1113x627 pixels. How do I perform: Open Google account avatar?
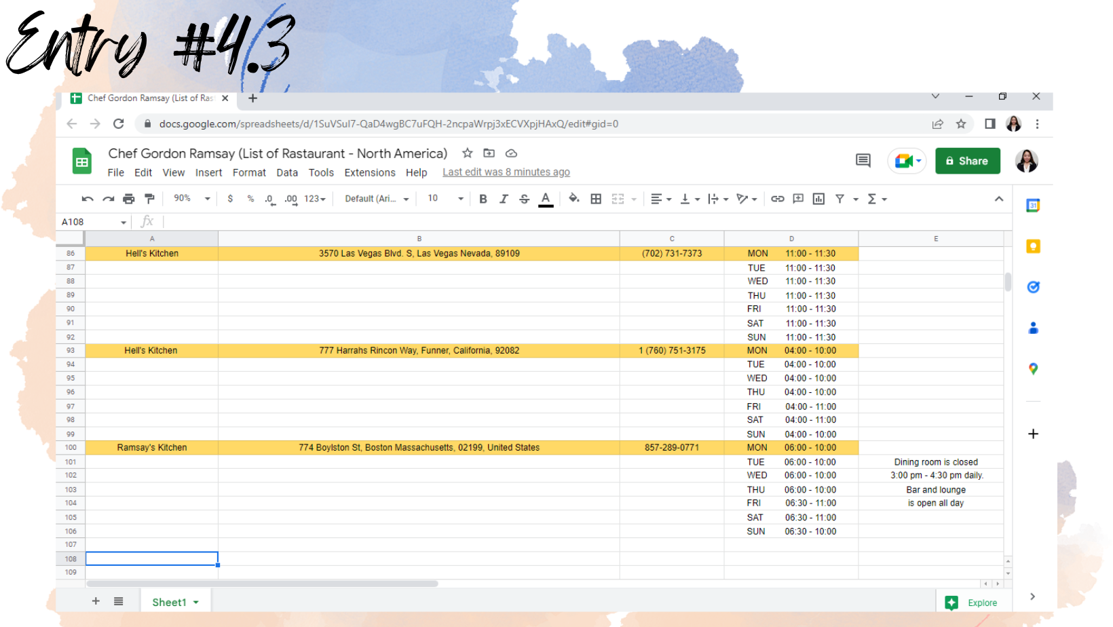click(x=1027, y=161)
